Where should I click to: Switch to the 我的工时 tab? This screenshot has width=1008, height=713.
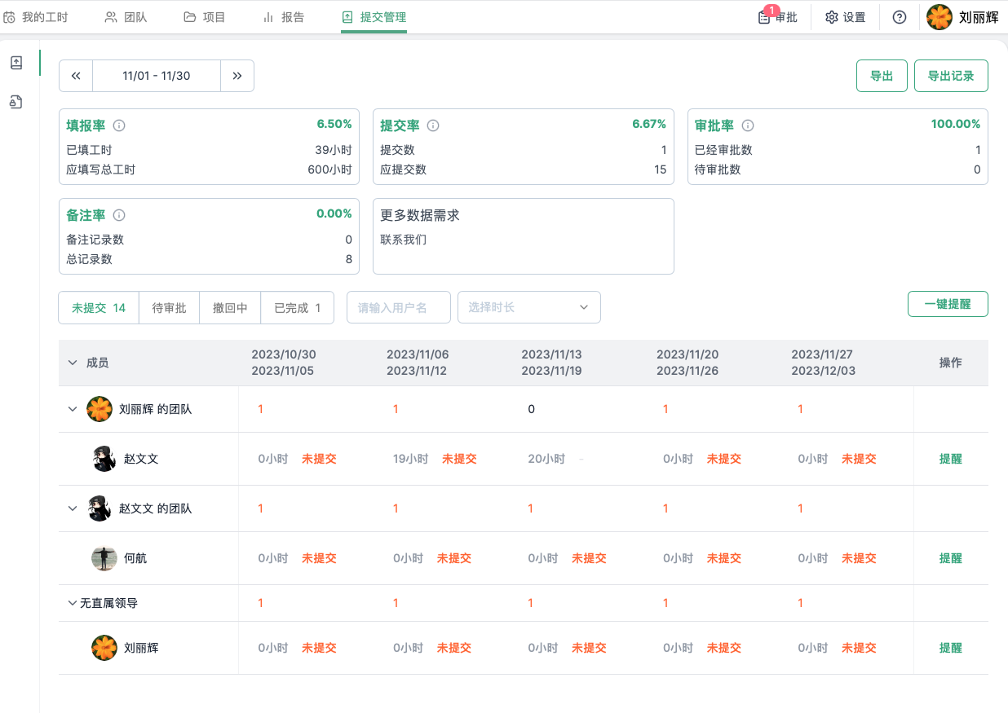[36, 17]
